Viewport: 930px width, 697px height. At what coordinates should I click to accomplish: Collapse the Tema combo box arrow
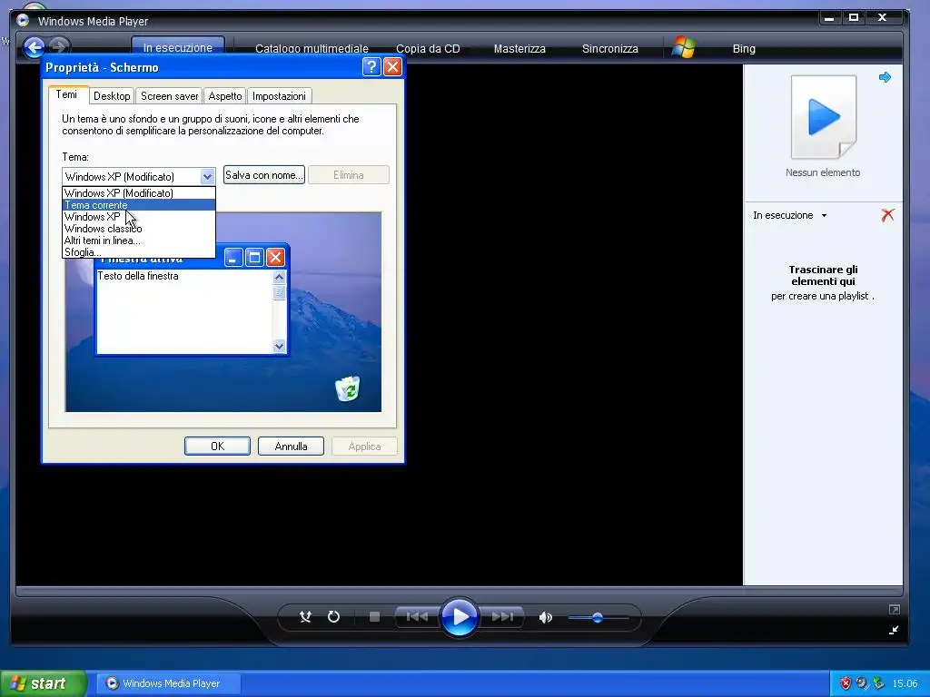(x=207, y=176)
